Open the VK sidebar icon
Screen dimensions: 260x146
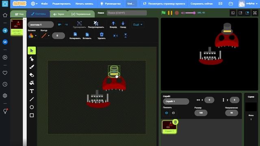click(x=5, y=42)
